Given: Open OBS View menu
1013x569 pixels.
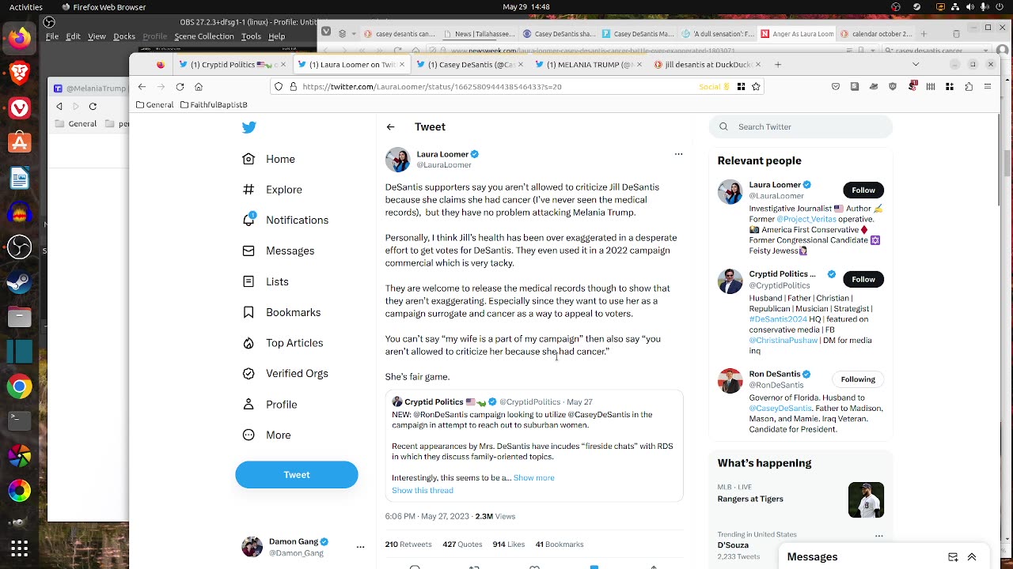Looking at the screenshot, I should (x=97, y=36).
